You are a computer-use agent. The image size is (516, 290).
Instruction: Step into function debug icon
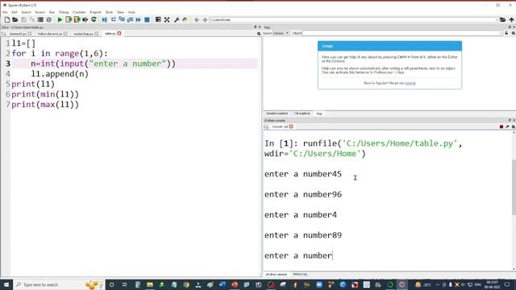click(x=122, y=19)
